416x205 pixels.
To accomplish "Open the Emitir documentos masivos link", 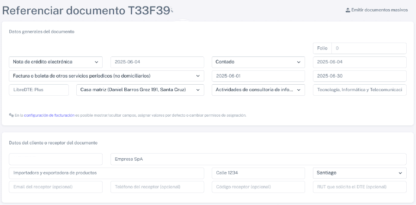I will click(379, 10).
